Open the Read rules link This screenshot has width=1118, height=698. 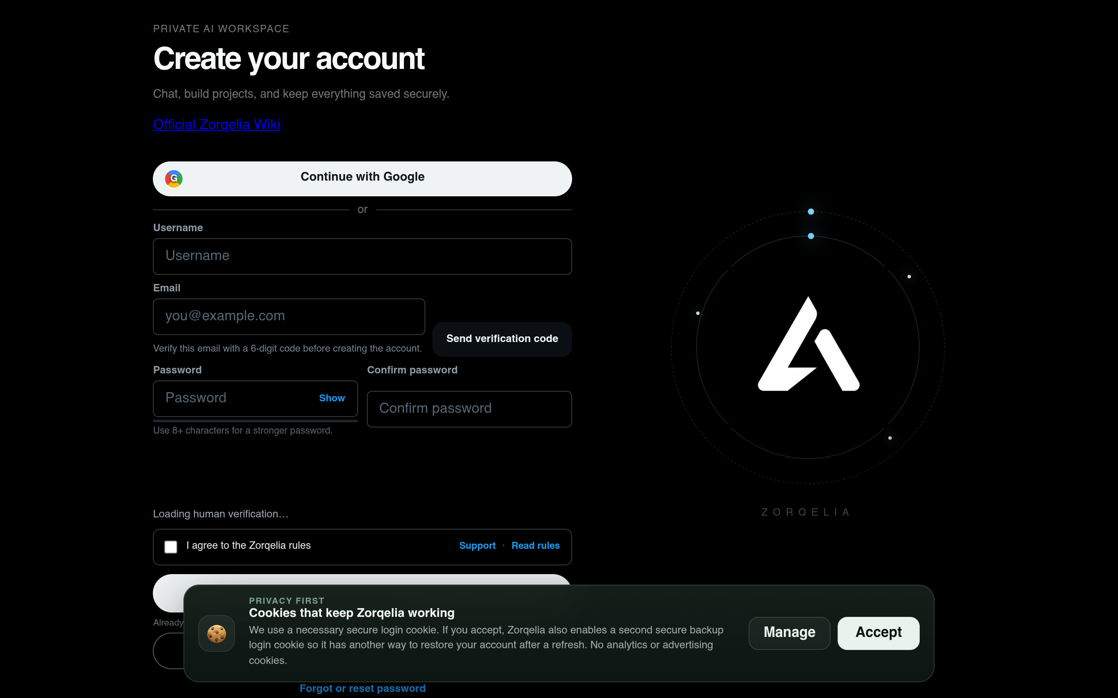tap(535, 546)
